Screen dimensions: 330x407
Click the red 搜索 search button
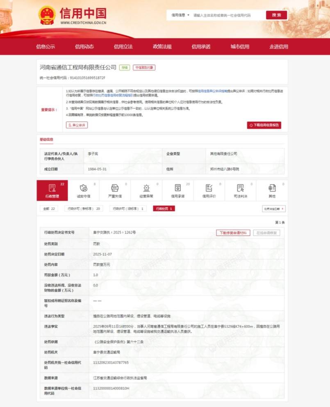click(x=276, y=15)
